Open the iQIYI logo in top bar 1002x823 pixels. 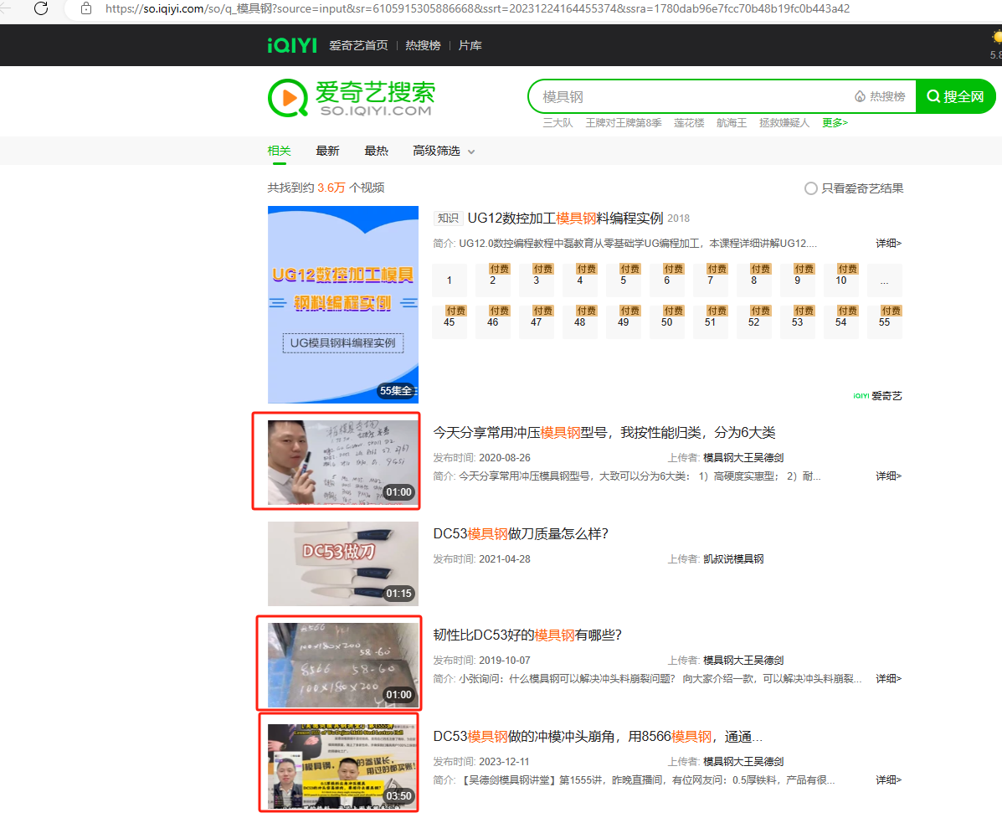point(292,45)
